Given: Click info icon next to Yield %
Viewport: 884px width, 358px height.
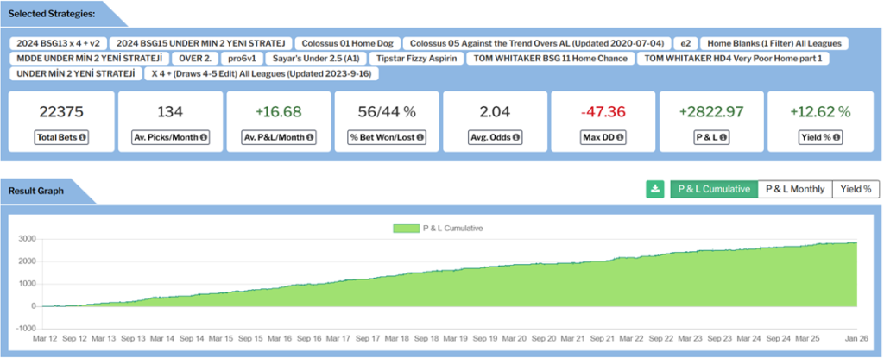Looking at the screenshot, I should (837, 137).
